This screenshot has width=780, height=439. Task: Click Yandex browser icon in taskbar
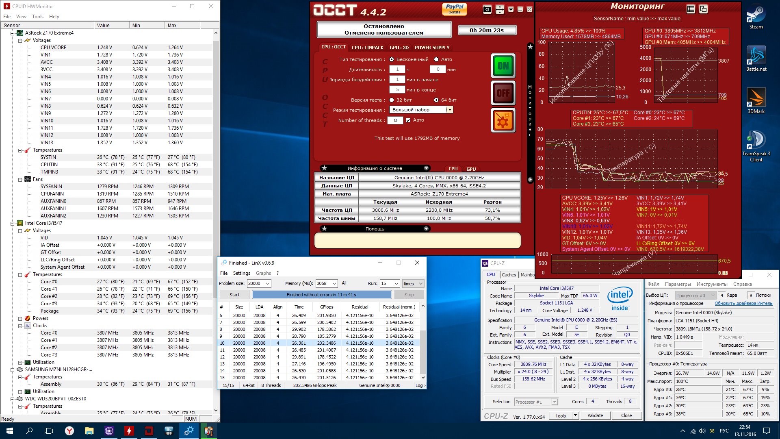(69, 431)
